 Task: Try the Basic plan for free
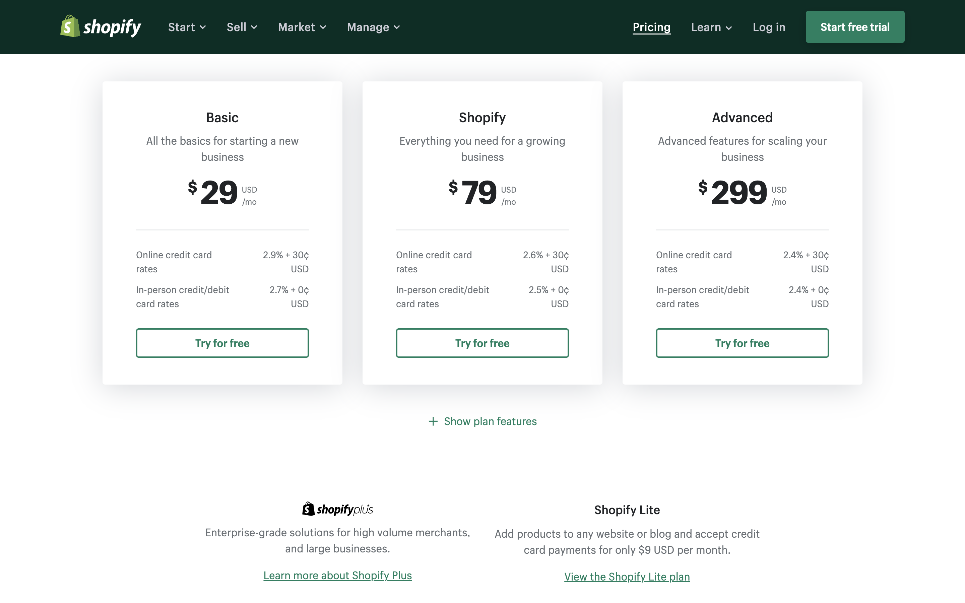[x=222, y=343]
